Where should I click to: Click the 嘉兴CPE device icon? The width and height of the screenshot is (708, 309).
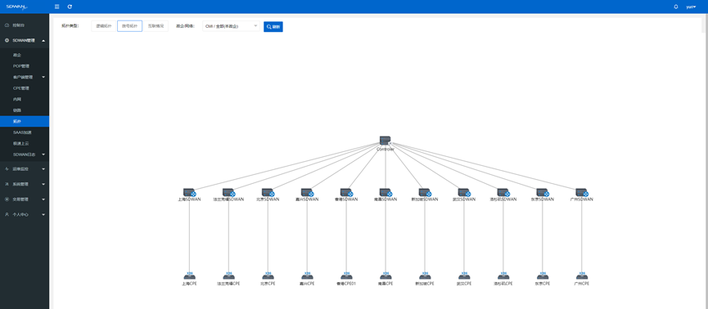(307, 276)
